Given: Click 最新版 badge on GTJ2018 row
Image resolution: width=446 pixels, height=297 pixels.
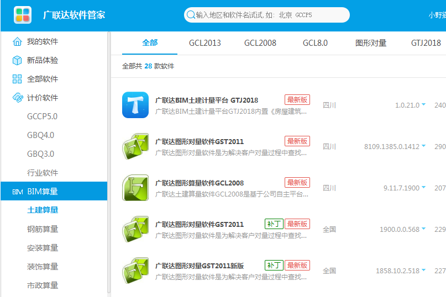Looking at the screenshot, I should coord(297,100).
